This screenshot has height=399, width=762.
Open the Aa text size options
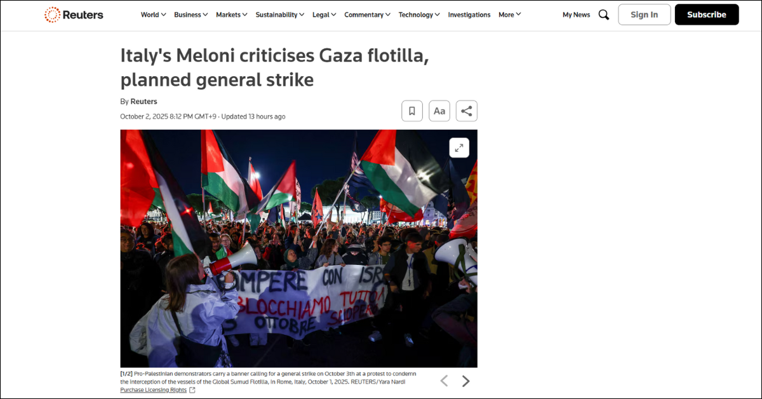439,111
